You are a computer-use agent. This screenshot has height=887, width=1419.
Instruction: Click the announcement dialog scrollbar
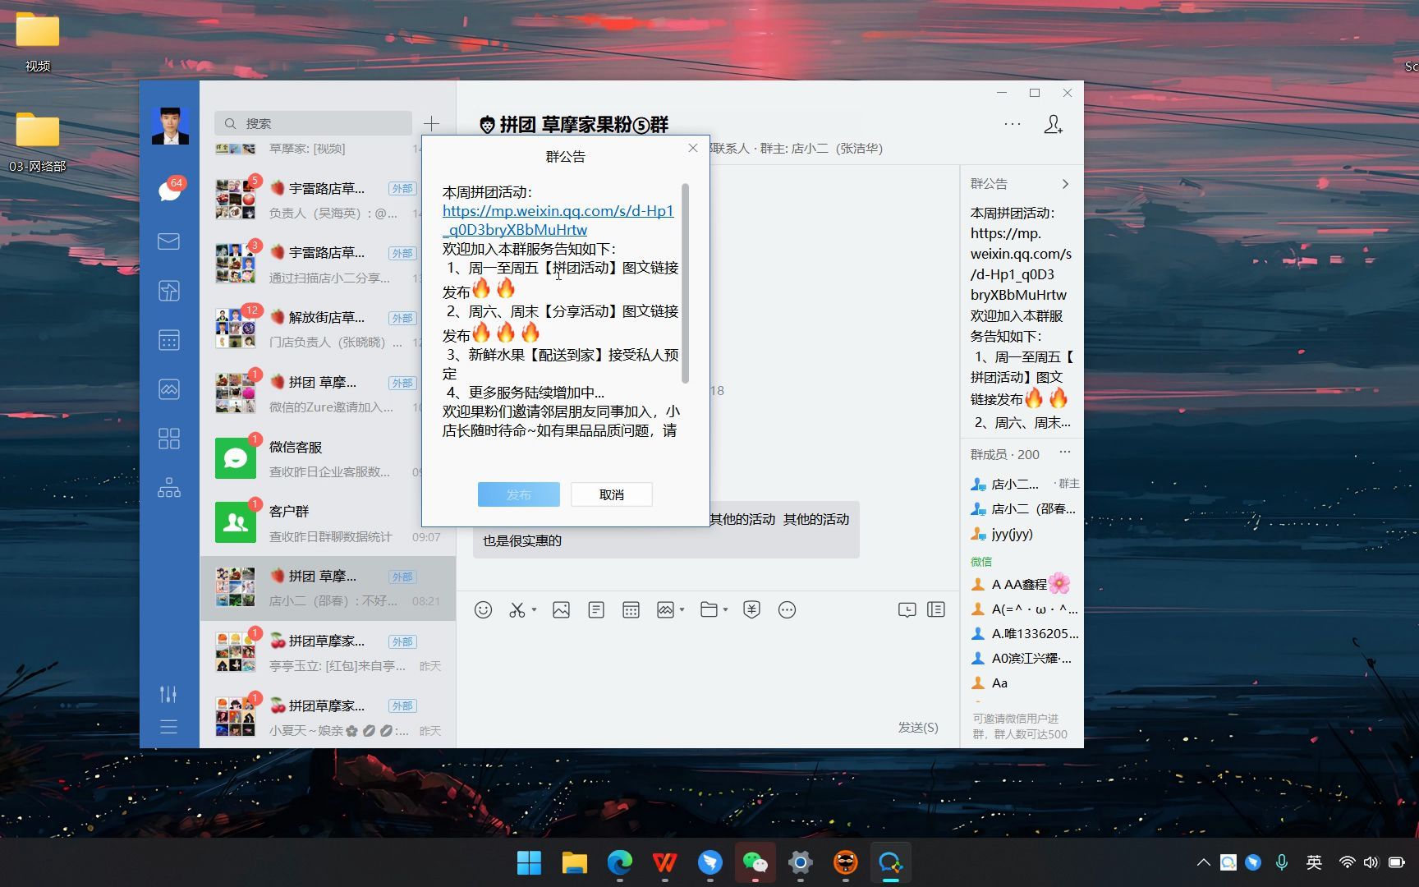(x=685, y=283)
